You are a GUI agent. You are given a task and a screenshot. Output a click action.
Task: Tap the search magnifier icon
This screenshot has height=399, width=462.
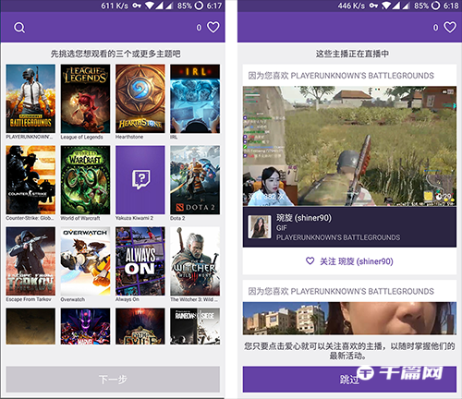(x=19, y=28)
